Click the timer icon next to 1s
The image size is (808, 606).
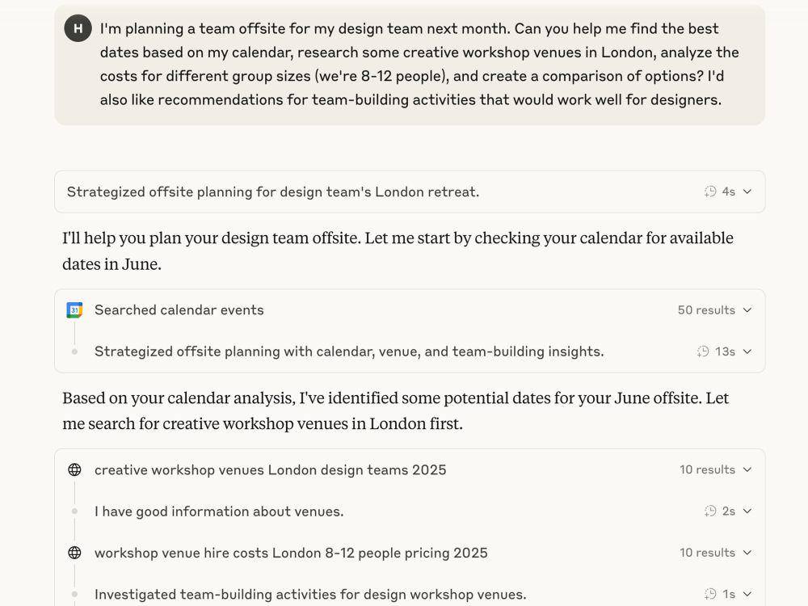pyautogui.click(x=710, y=594)
